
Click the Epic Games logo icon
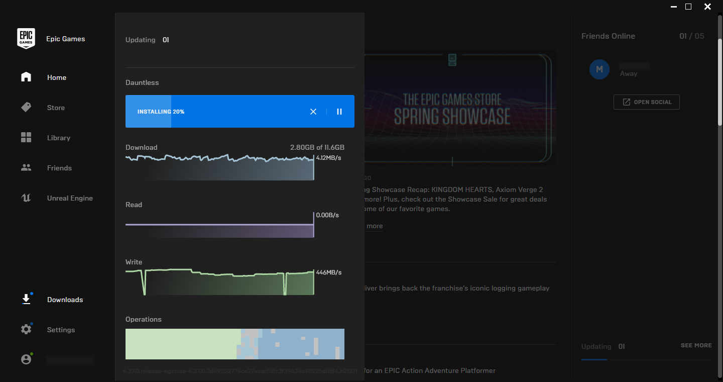click(x=26, y=39)
